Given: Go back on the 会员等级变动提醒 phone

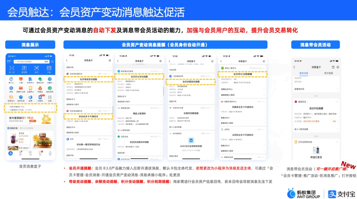Looking at the screenshot, I should (x=67, y=60).
